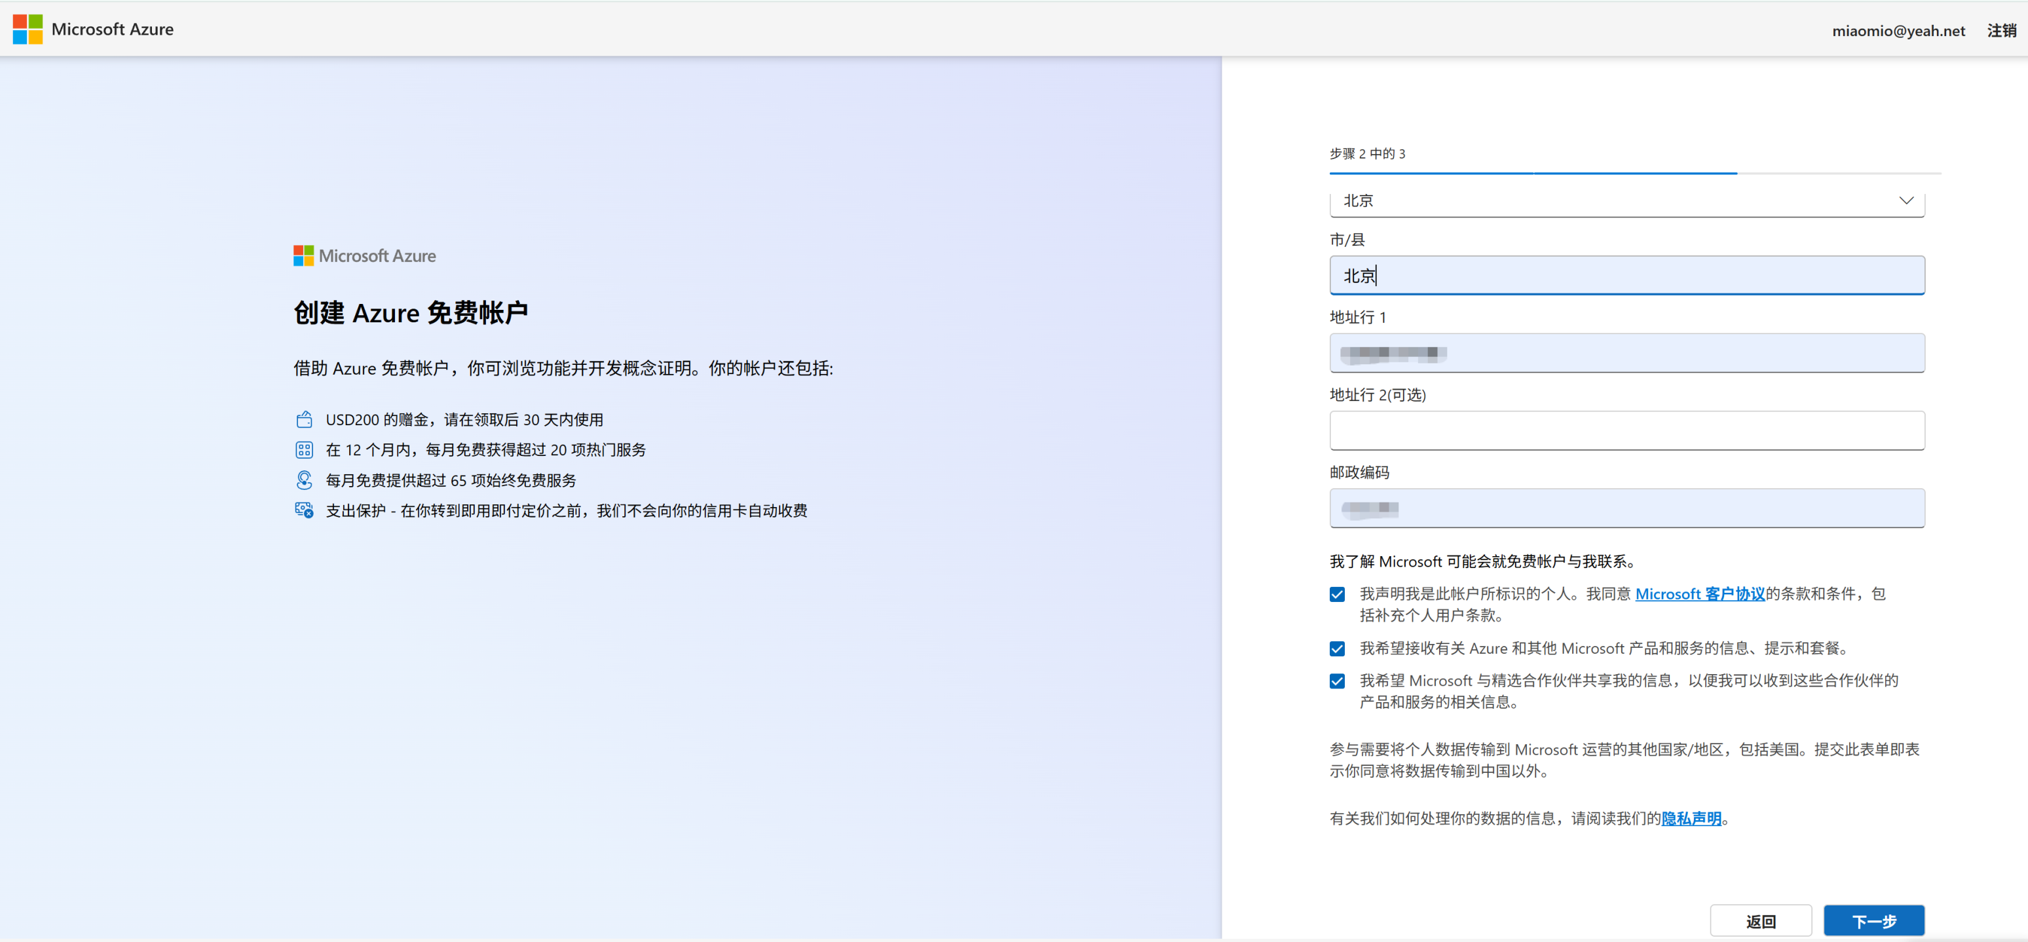Screen dimensions: 2028x942
Task: Click the Microsoft logo in header
Action: point(28,29)
